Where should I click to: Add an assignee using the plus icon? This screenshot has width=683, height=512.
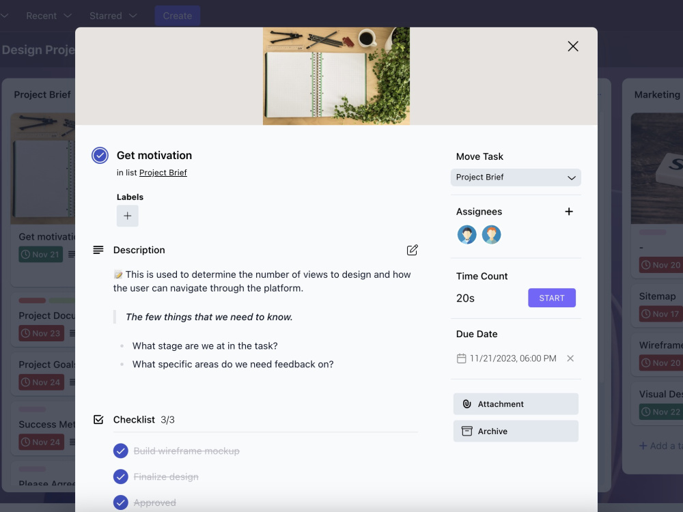tap(569, 211)
